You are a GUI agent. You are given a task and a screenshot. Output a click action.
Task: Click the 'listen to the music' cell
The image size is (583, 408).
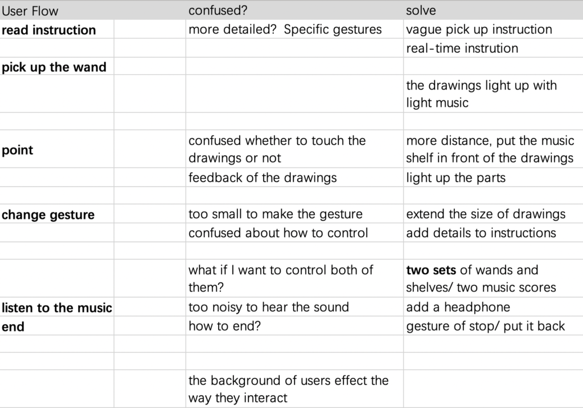[56, 307]
